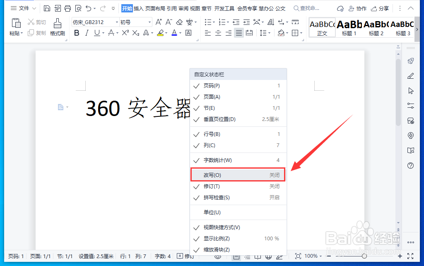Expand styles gallery with right arrow
The height and width of the screenshot is (266, 424).
click(x=417, y=29)
